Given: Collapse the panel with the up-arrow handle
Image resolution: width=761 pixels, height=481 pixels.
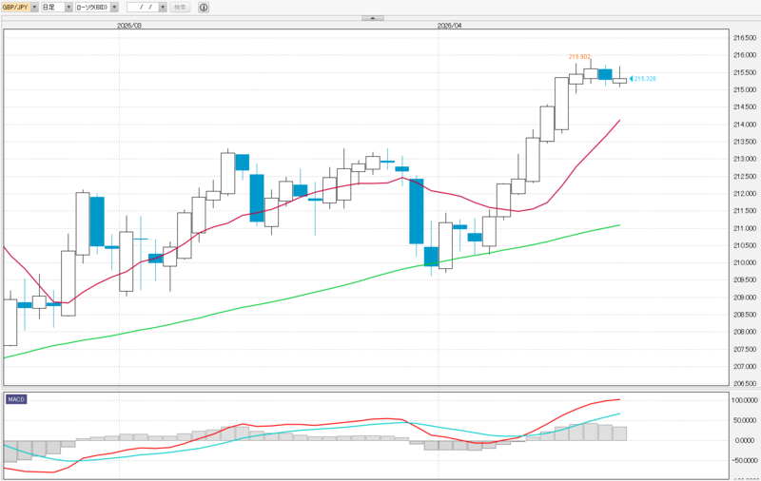Looking at the screenshot, I should pyautogui.click(x=373, y=18).
